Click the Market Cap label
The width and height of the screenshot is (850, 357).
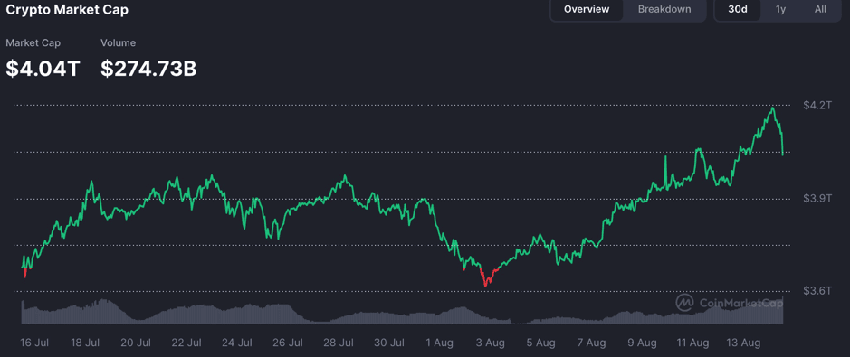coord(33,42)
